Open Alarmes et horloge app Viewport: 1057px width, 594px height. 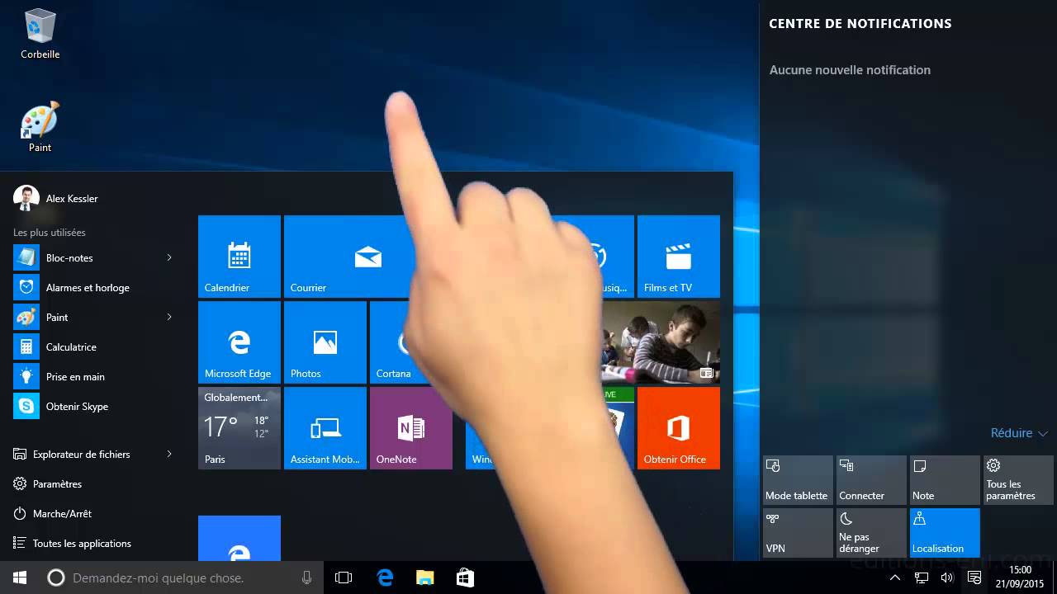coord(91,287)
